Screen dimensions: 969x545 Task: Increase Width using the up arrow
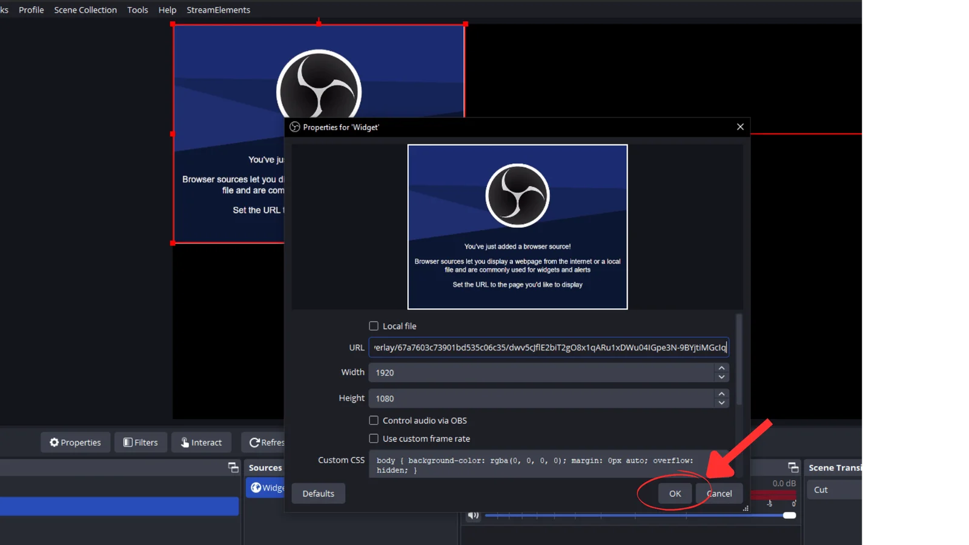coord(721,368)
